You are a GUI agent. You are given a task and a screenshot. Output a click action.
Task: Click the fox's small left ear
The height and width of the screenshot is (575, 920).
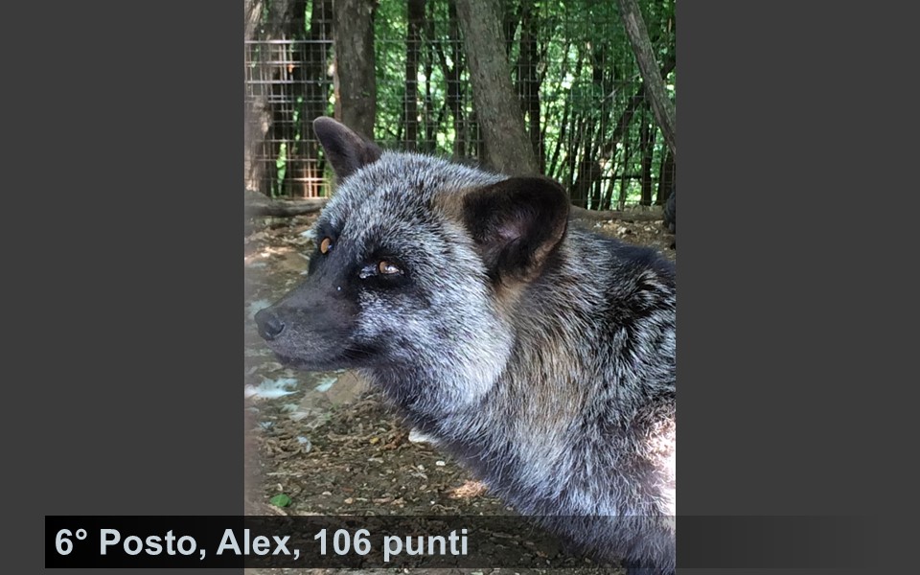pos(344,147)
